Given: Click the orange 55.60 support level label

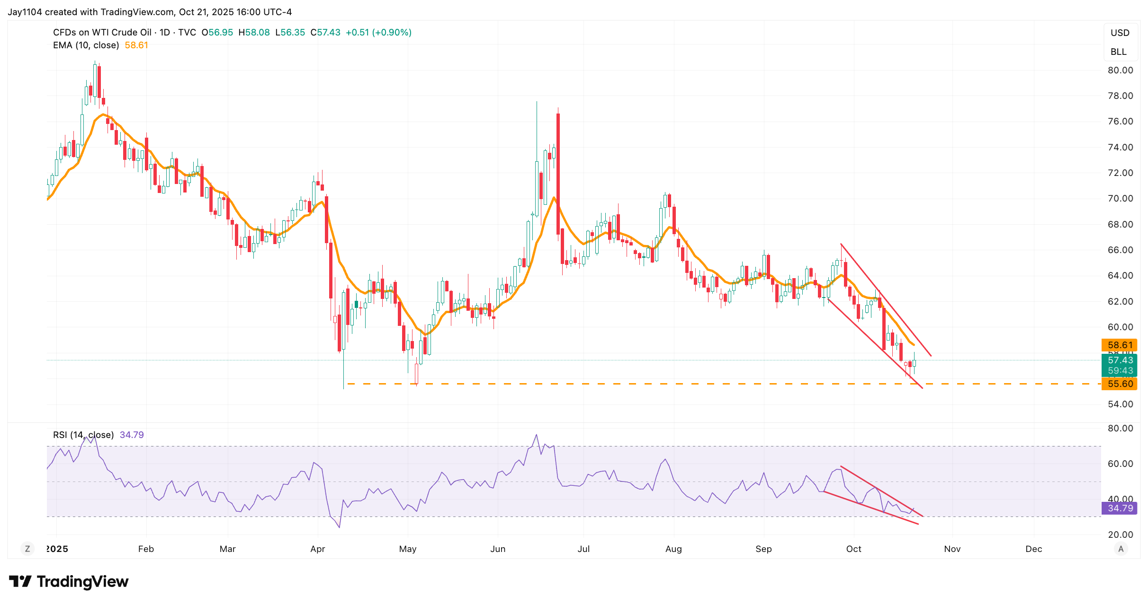Looking at the screenshot, I should point(1120,384).
